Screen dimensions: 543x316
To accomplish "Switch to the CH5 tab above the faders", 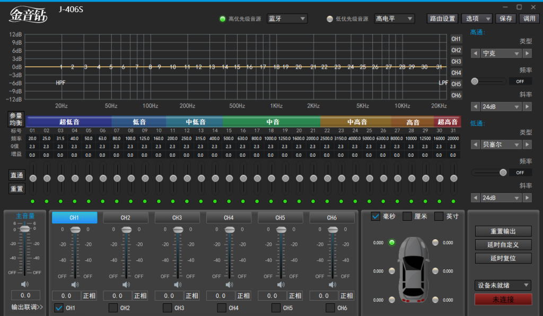I will tap(281, 218).
